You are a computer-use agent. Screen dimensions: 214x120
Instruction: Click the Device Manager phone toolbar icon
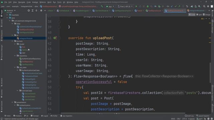[196, 6]
